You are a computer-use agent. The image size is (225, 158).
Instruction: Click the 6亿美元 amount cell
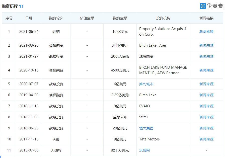[120, 84]
